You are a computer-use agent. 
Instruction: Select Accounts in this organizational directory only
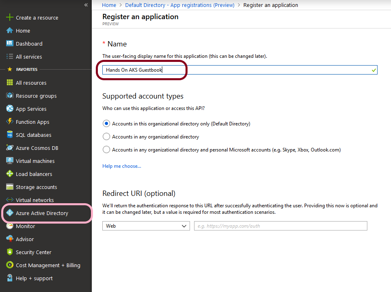pyautogui.click(x=106, y=123)
